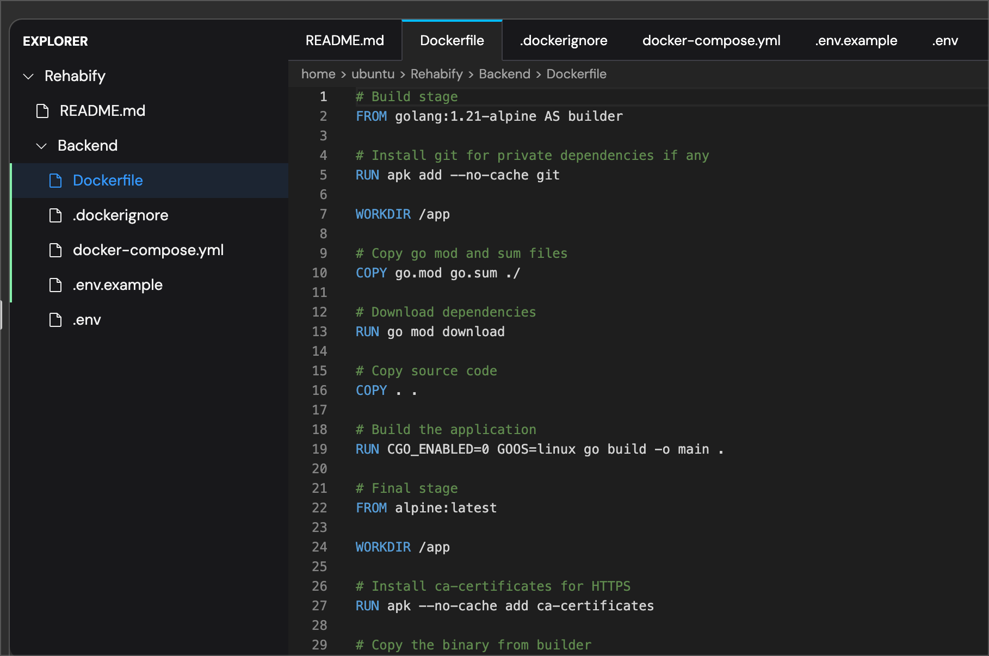Switch to the README.md tab
989x656 pixels.
(x=345, y=41)
